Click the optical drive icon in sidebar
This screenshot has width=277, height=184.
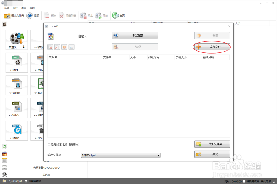point(4,168)
